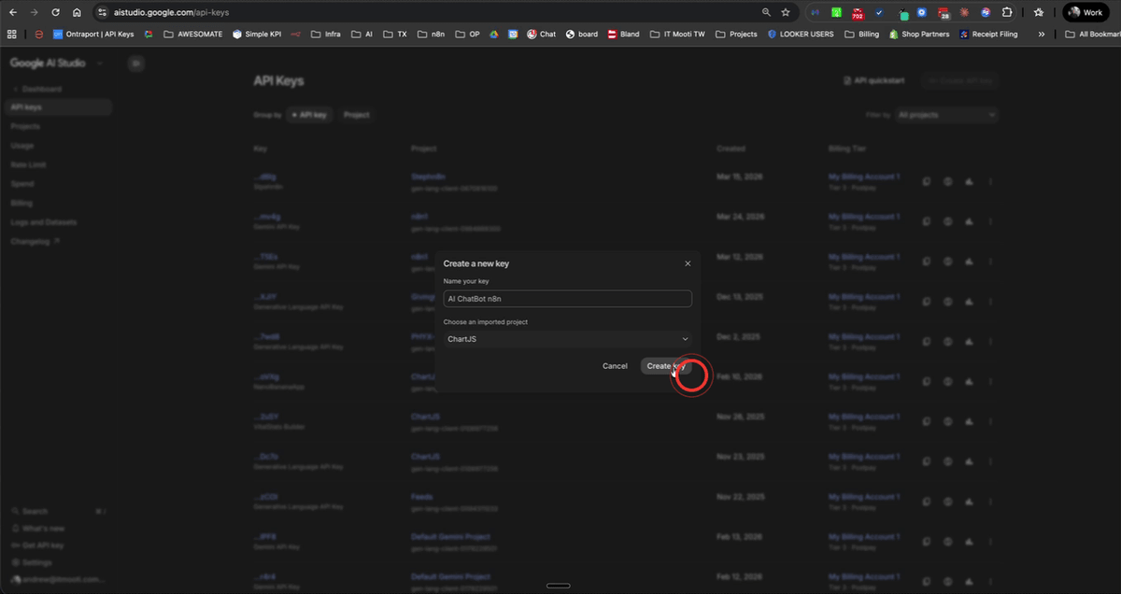This screenshot has width=1121, height=594.
Task: Open Settings in the sidebar footer
Action: pos(31,563)
